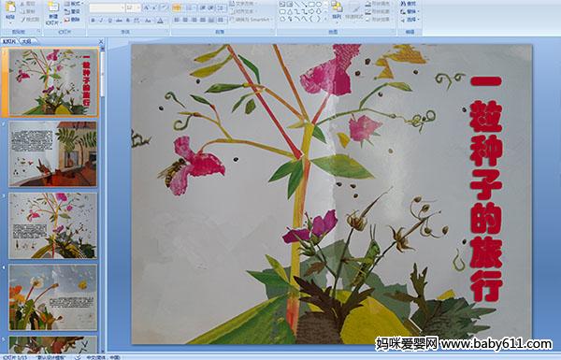The height and width of the screenshot is (360, 561).
Task: Click the Bold formatting button
Action: tap(93, 21)
